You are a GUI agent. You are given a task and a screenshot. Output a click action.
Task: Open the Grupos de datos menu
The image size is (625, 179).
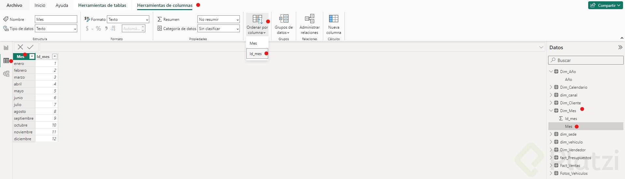click(x=283, y=24)
